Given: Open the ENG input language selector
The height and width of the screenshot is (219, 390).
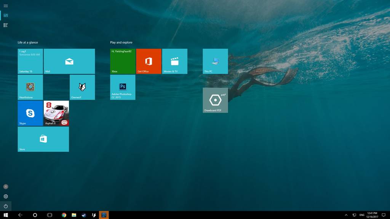Looking at the screenshot, I should pos(362,215).
